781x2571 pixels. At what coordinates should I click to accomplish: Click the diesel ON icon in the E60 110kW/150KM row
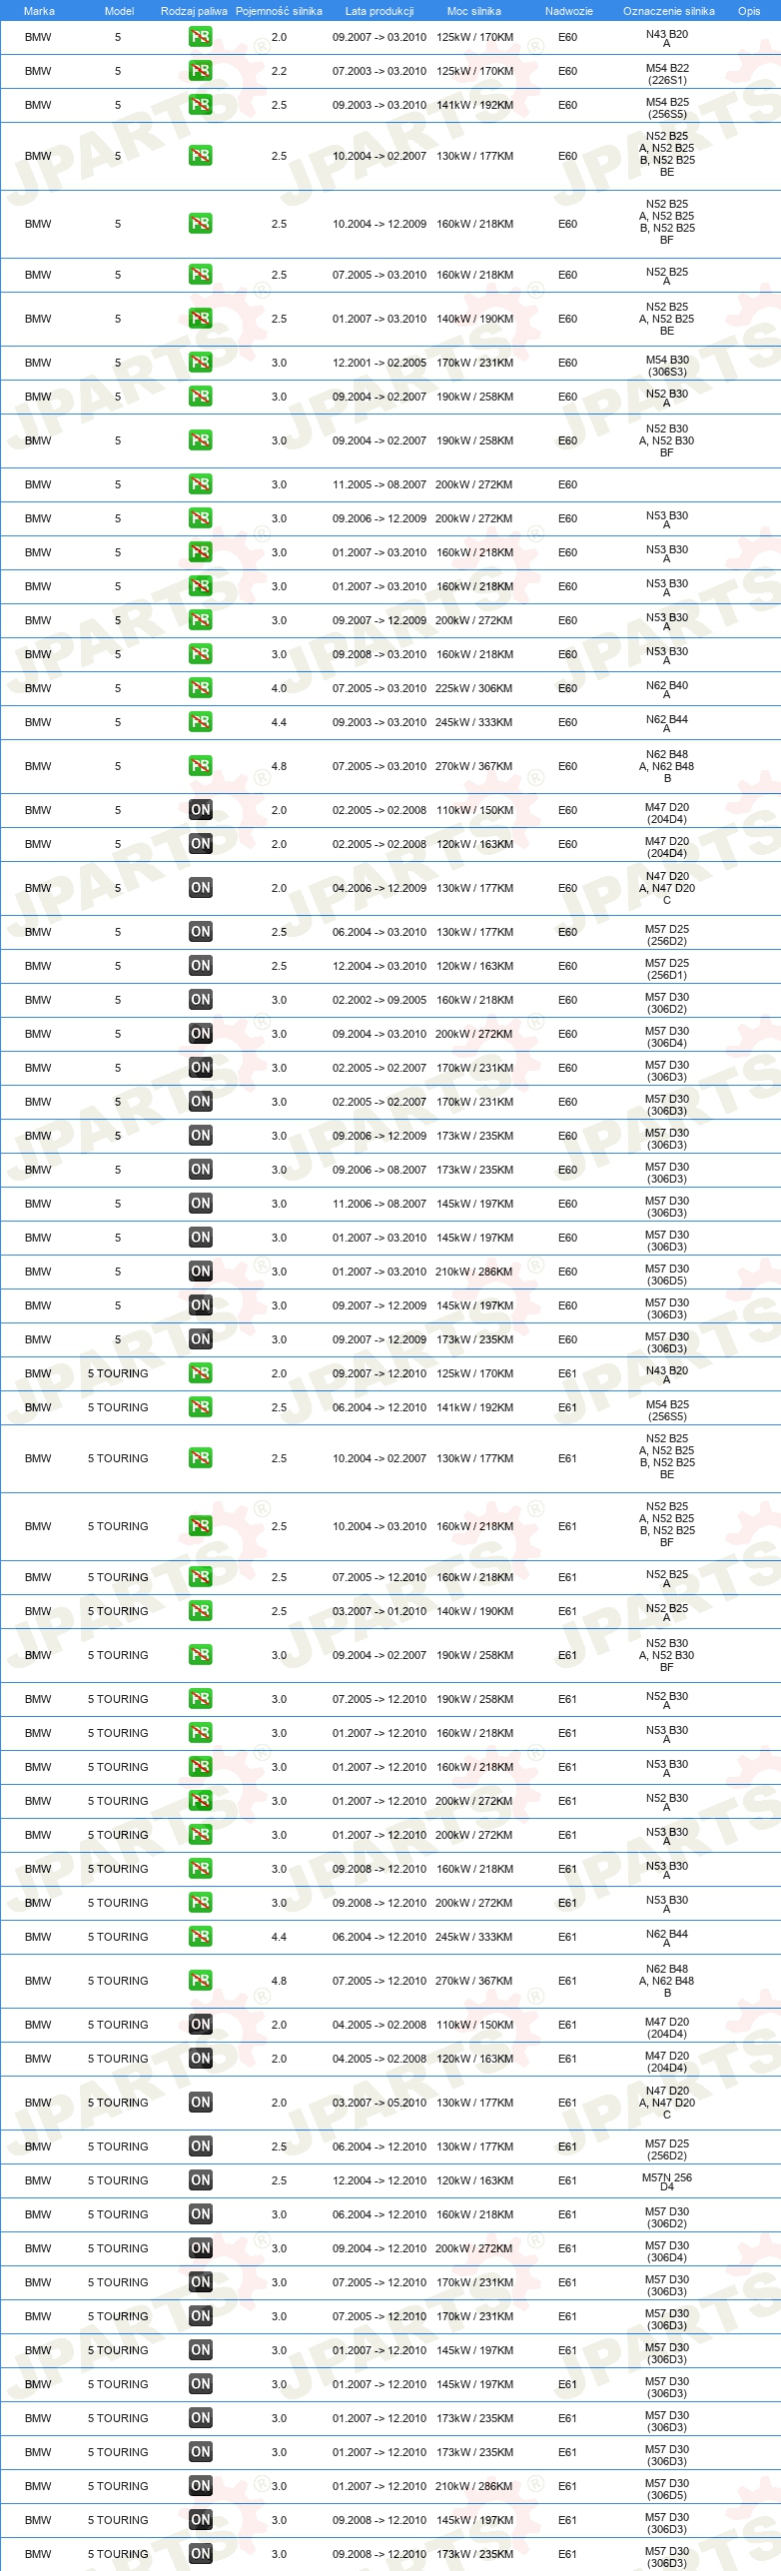[x=200, y=810]
